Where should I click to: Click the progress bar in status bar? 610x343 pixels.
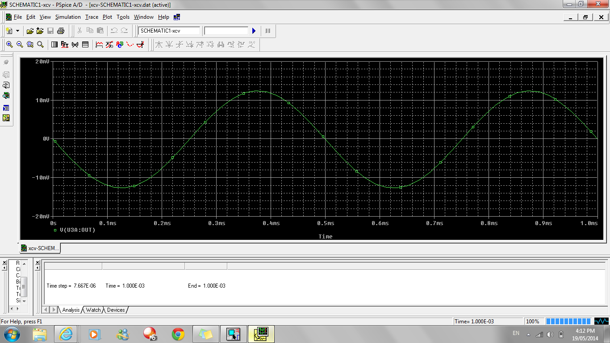point(569,321)
